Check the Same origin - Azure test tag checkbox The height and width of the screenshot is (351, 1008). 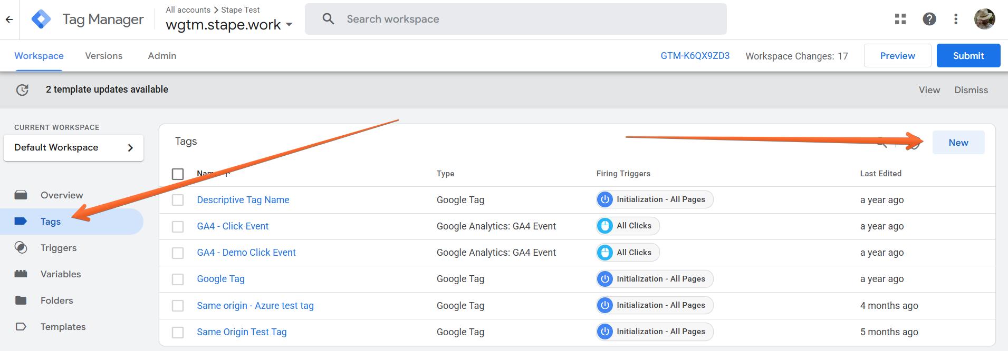(178, 306)
